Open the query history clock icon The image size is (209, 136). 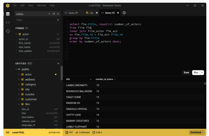coord(8,31)
